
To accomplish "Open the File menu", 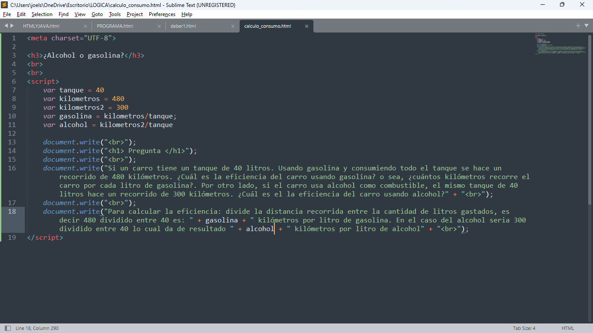I will (7, 14).
